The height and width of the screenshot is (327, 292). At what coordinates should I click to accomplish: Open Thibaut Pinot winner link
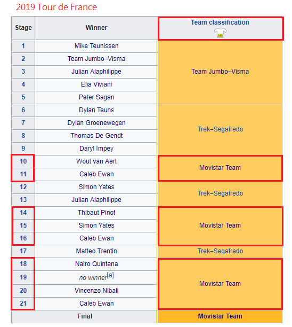[96, 213]
